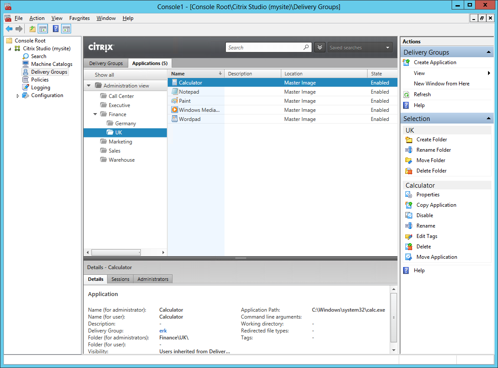
Task: Expand the advanced search chevron button
Action: [319, 48]
